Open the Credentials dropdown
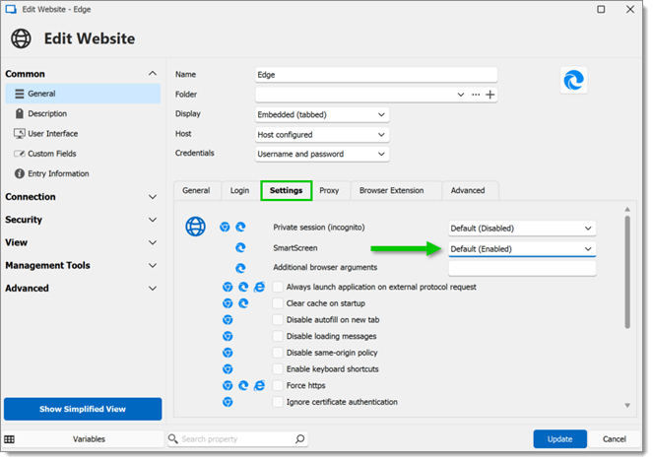This screenshot has width=653, height=462. pos(322,154)
